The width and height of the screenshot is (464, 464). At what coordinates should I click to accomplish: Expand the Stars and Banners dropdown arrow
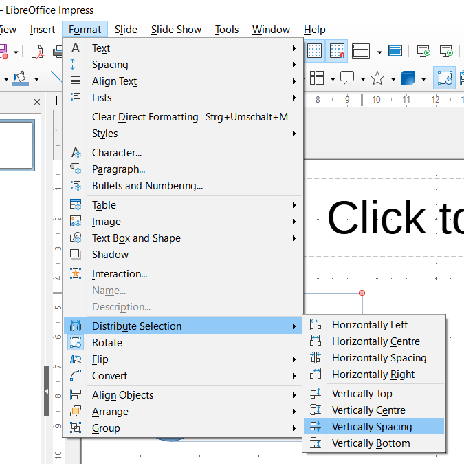click(x=392, y=78)
